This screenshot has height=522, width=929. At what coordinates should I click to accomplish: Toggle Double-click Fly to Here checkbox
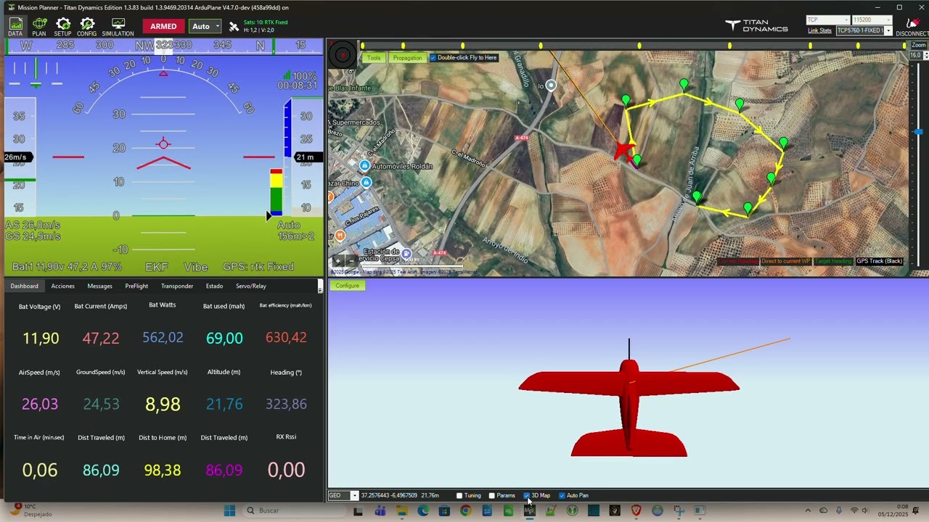433,58
